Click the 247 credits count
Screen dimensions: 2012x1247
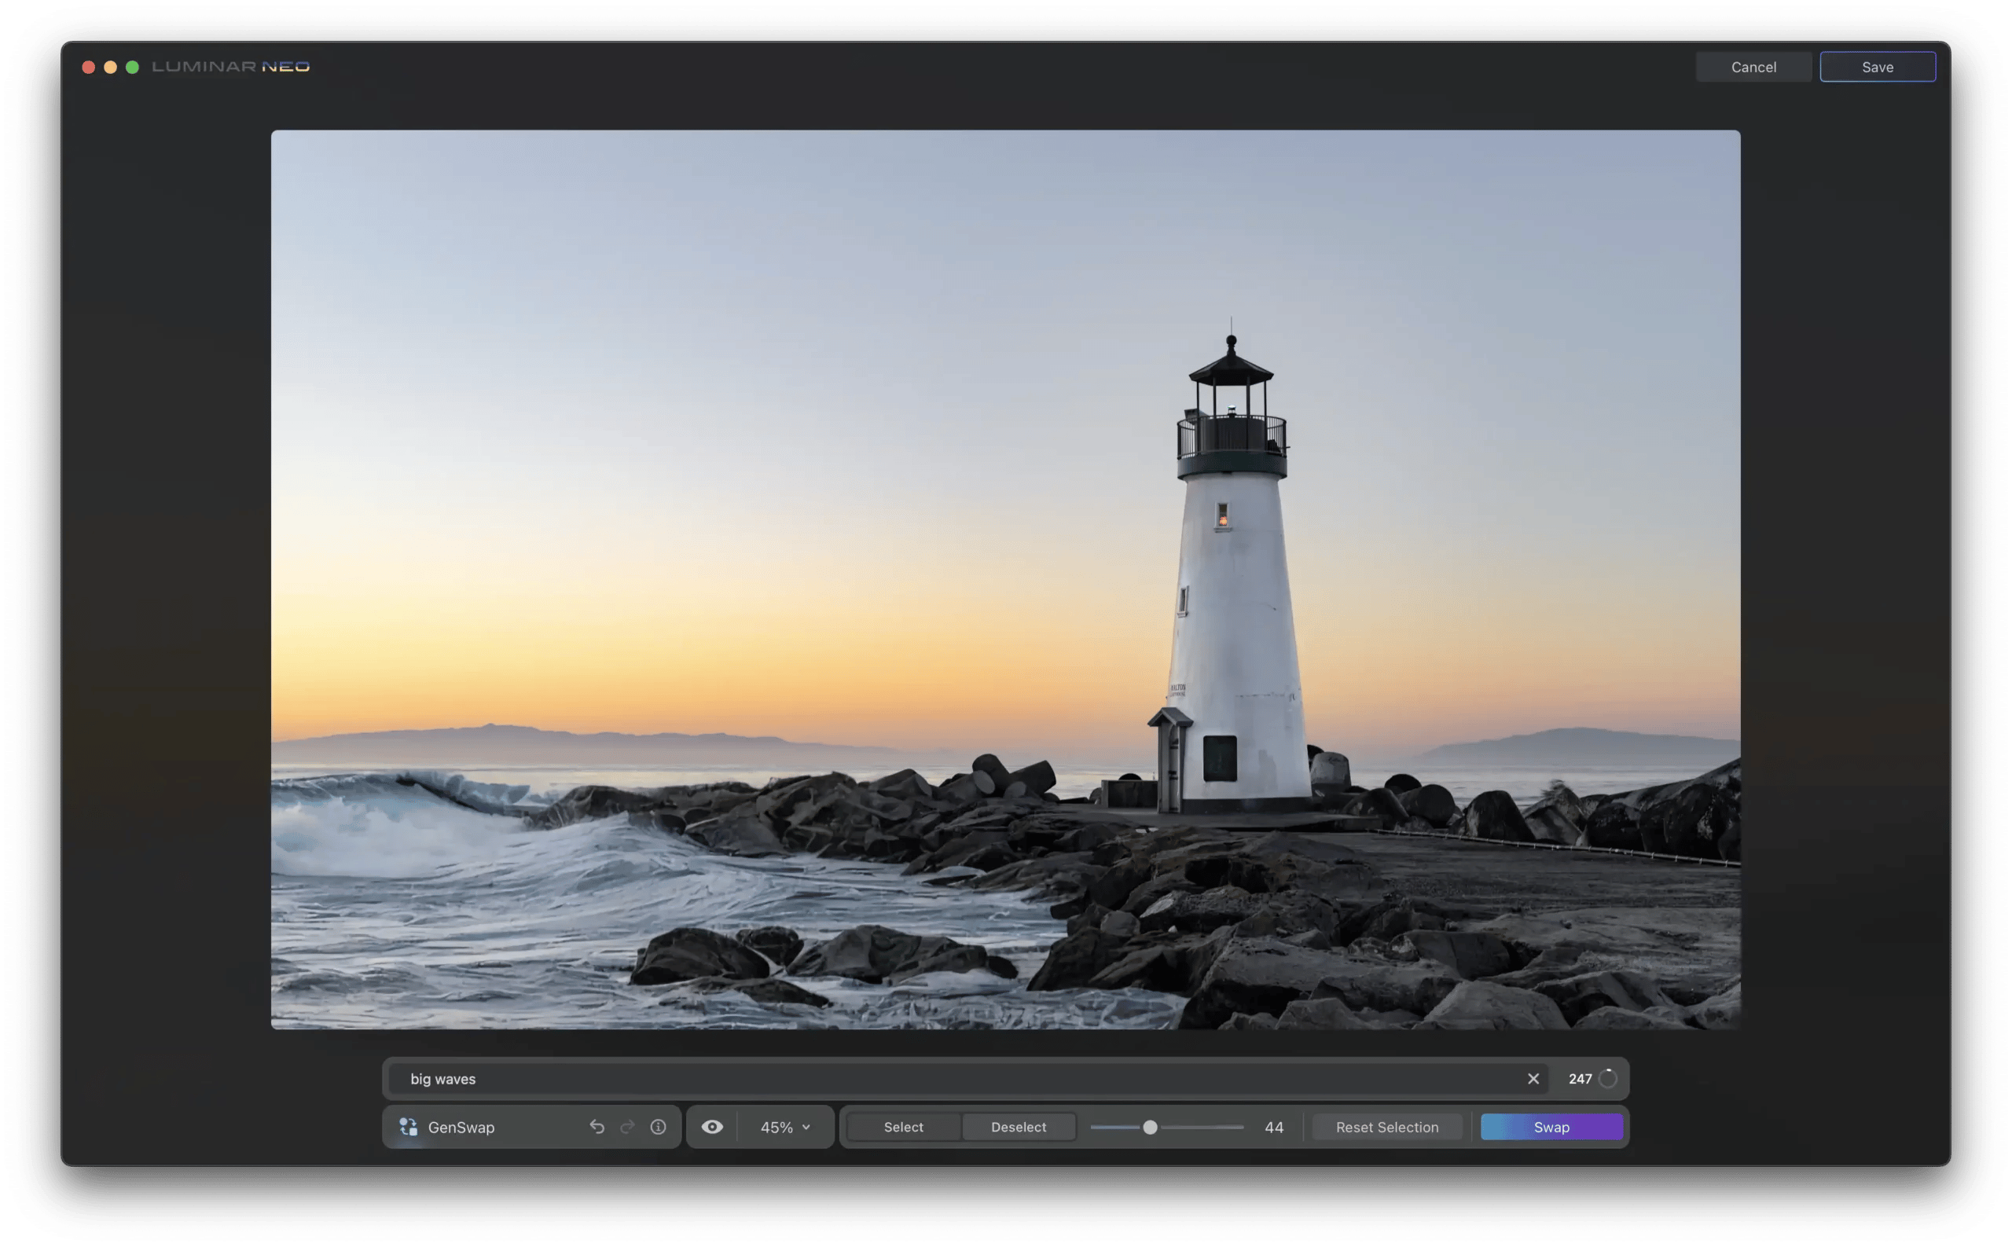(x=1580, y=1079)
